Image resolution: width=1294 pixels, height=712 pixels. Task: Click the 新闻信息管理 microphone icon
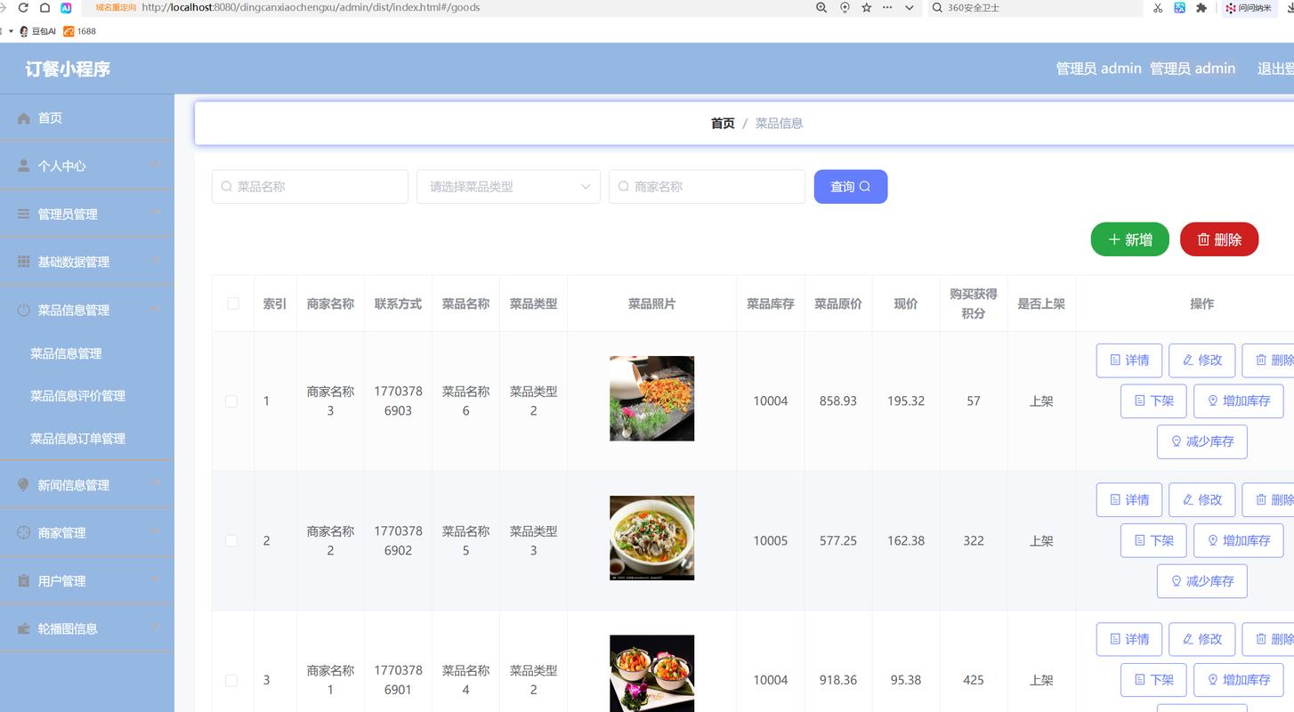[22, 485]
